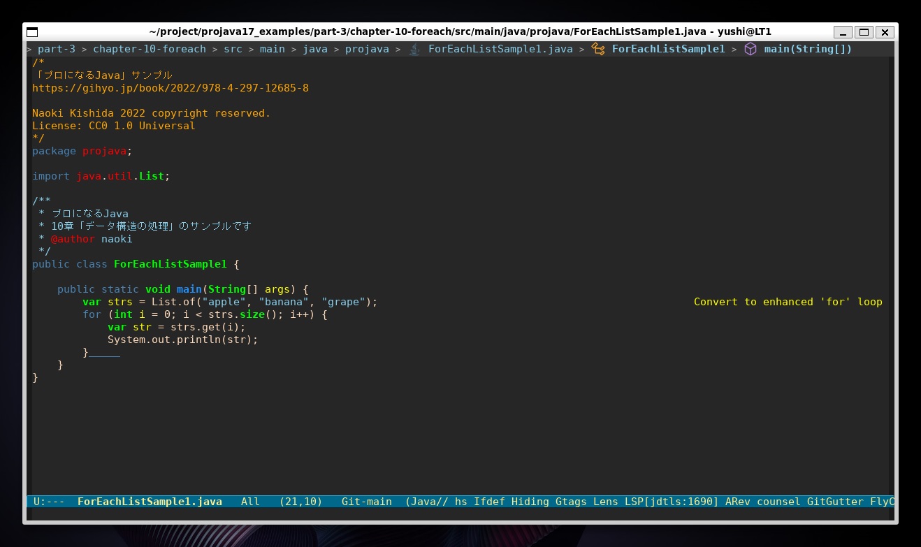Click the Ifdef minor mode label
This screenshot has height=547, width=921.
(x=489, y=502)
